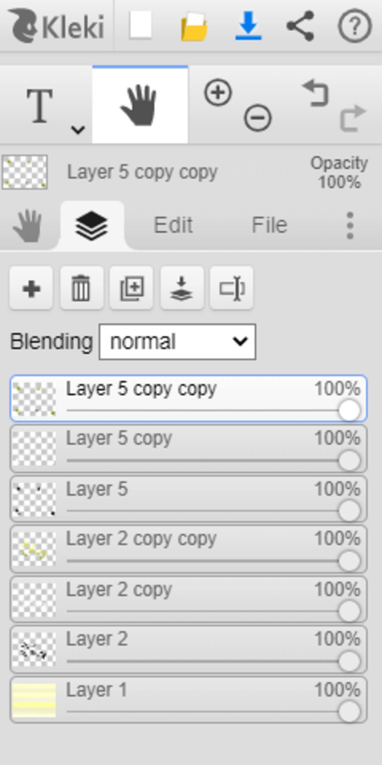
Task: Zoom out with the minus icon
Action: (257, 118)
